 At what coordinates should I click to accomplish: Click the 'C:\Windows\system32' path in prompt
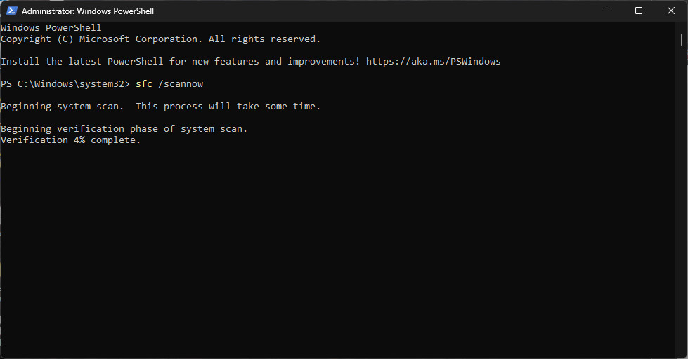coord(70,84)
